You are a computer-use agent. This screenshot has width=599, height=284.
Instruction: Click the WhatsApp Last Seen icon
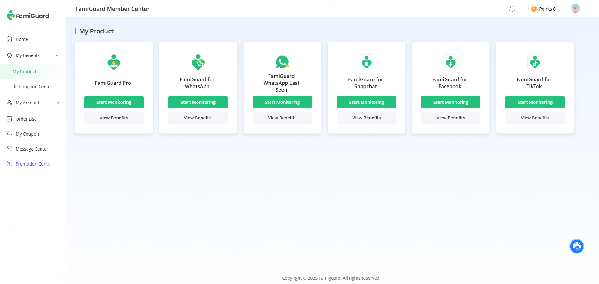[282, 62]
